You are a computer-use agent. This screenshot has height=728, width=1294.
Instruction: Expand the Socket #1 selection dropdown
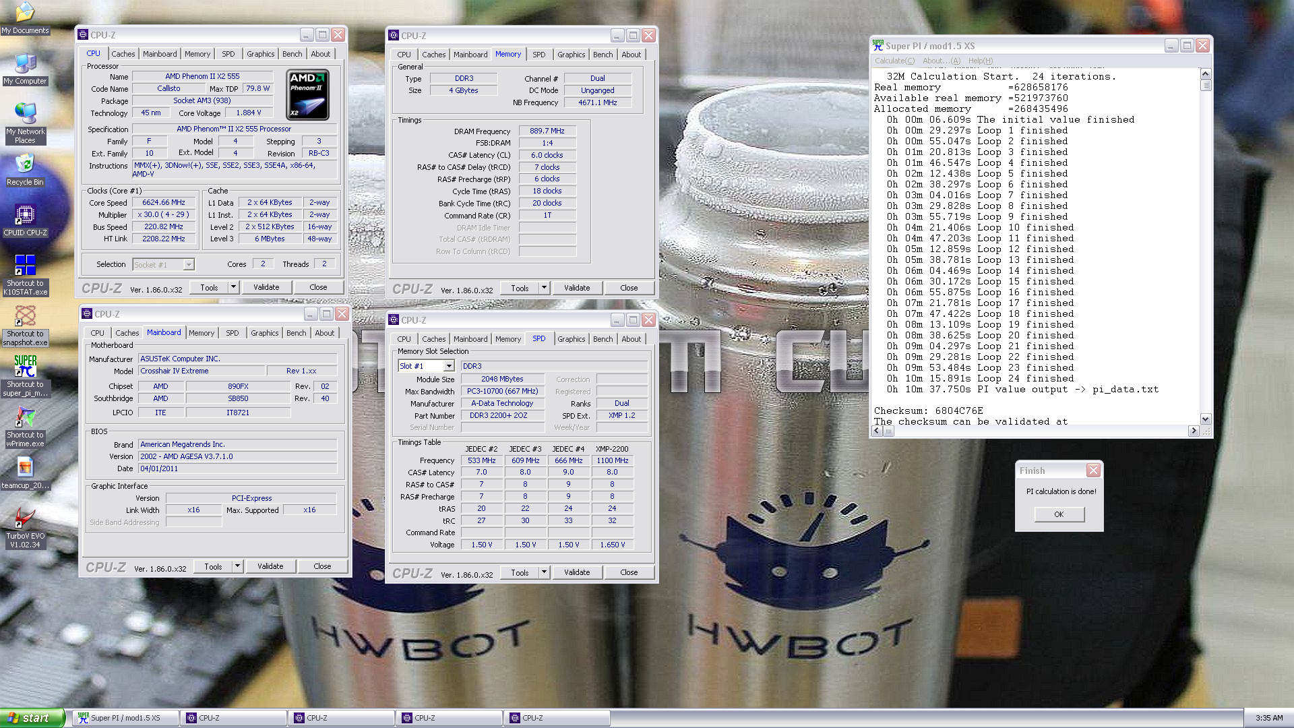pos(189,265)
